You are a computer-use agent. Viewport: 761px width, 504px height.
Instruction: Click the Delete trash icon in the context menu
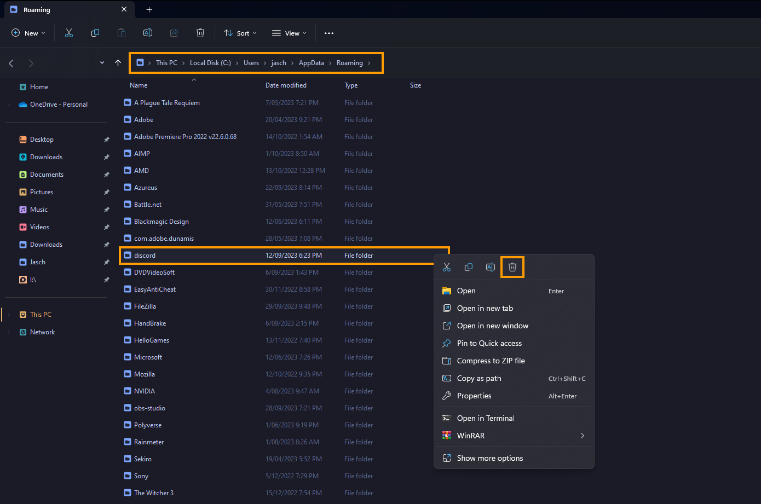pyautogui.click(x=512, y=267)
